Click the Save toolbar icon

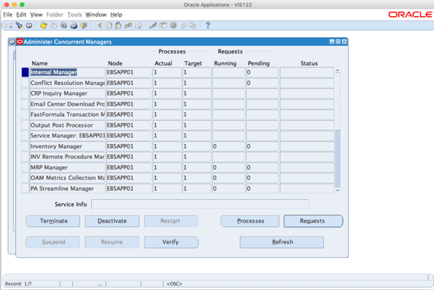(43, 26)
